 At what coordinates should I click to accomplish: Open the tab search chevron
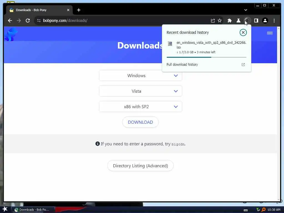coord(246,10)
